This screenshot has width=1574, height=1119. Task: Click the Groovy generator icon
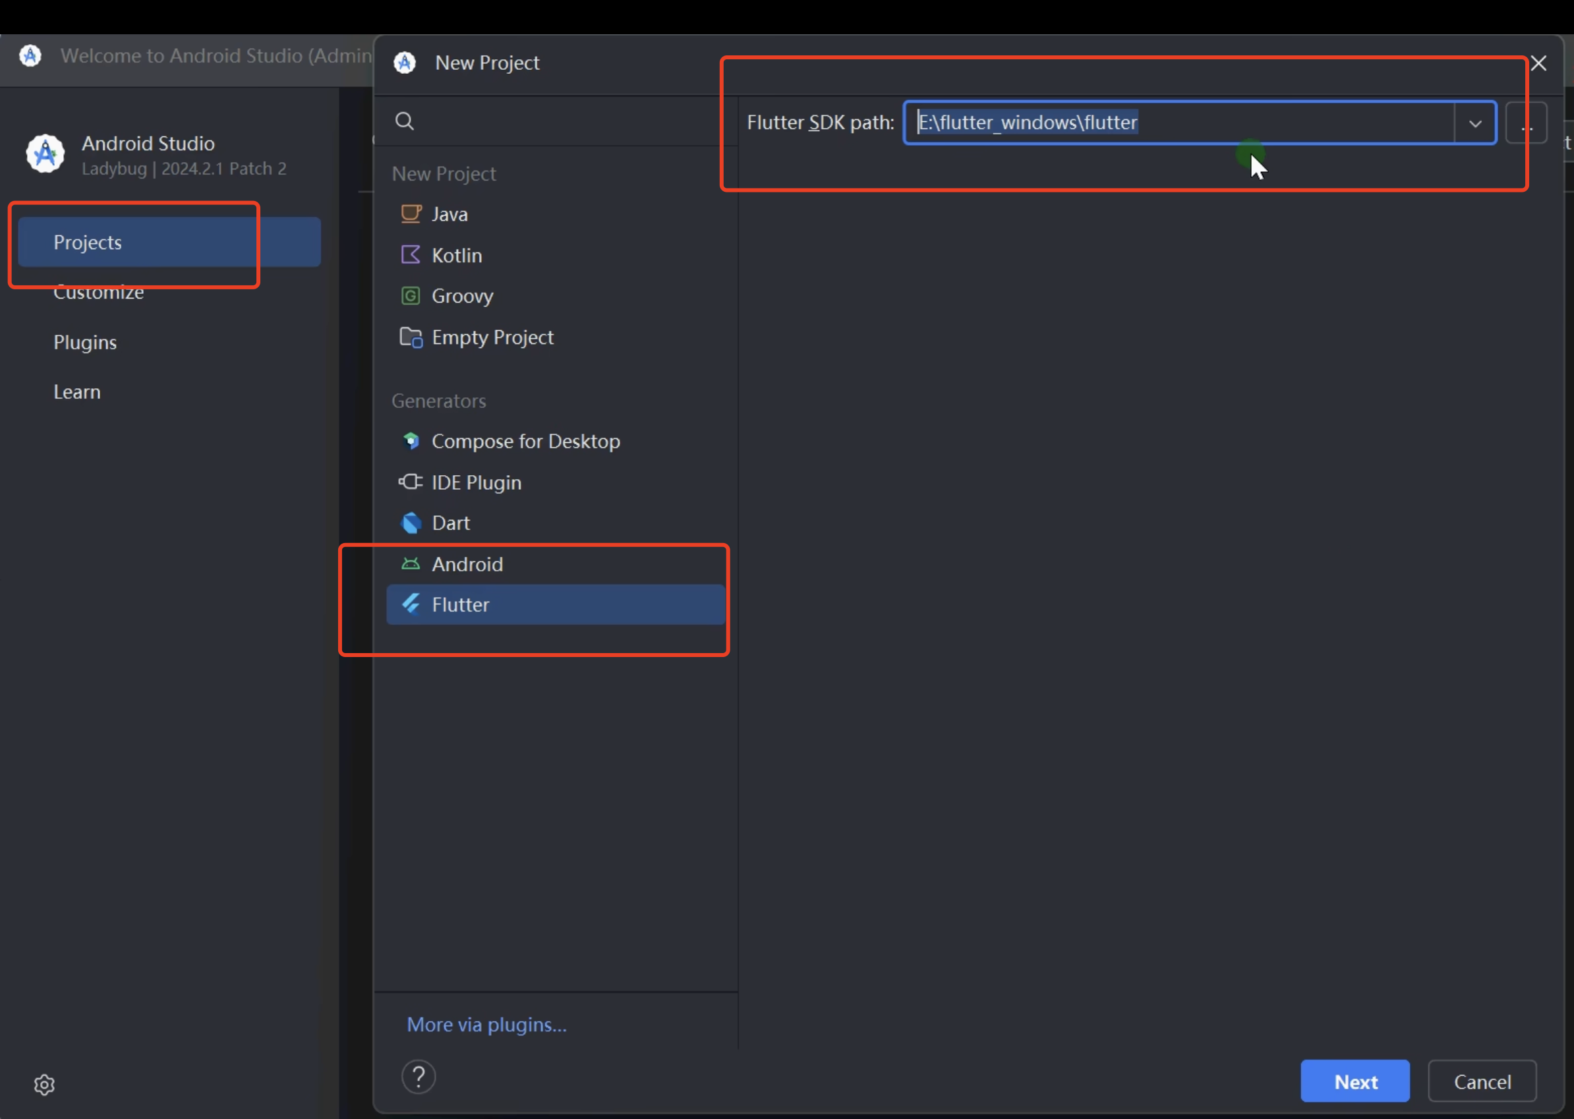[411, 297]
